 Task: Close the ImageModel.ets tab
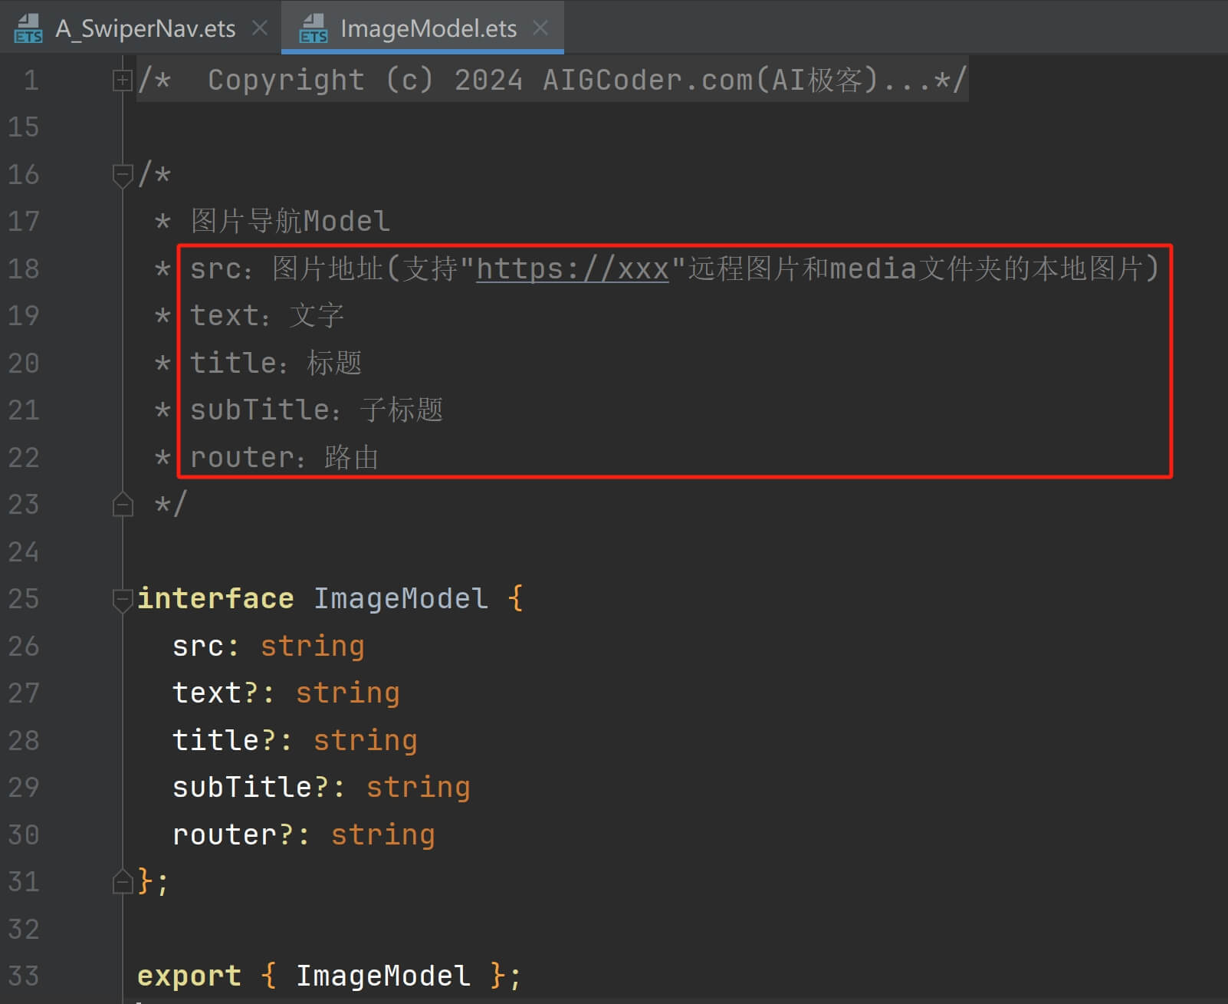tap(540, 28)
